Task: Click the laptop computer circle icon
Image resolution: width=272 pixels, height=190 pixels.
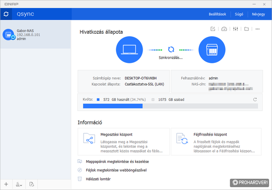Action: pos(129,50)
